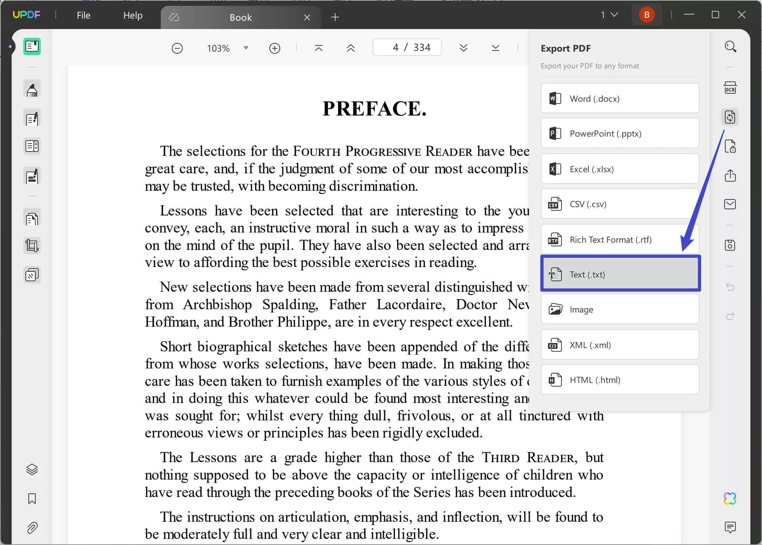The width and height of the screenshot is (762, 545).
Task: Jump to the last page
Action: pos(496,48)
